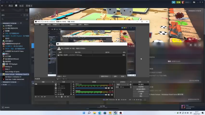The width and height of the screenshot is (205, 115).
Task: Toggle visibility of 游戏源 2 source
Action: pyautogui.click(x=71, y=92)
